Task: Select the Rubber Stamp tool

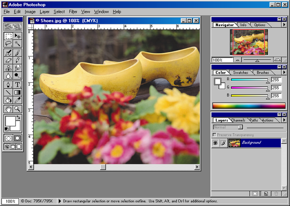Action: click(x=8, y=68)
